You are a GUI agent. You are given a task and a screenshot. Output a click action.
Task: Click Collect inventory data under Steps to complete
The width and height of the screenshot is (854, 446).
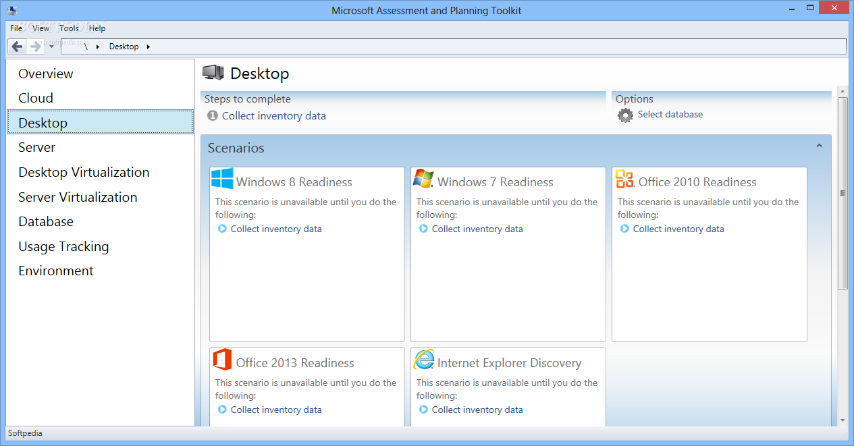pyautogui.click(x=274, y=116)
